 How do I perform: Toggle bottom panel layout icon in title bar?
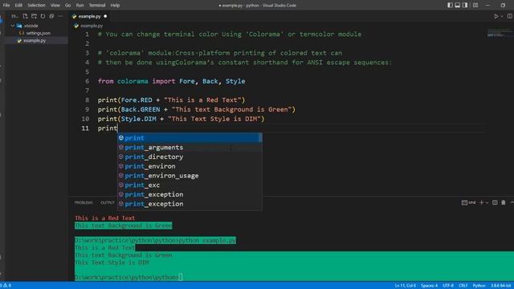458,5
